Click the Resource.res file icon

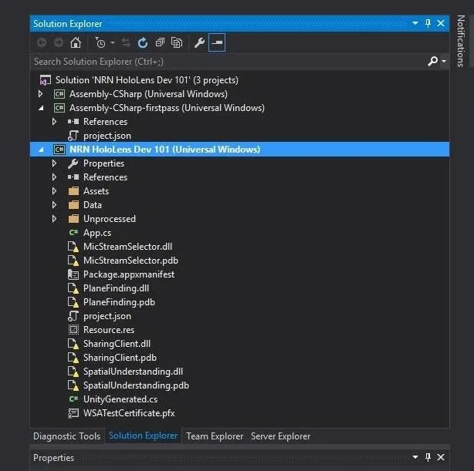(x=73, y=330)
